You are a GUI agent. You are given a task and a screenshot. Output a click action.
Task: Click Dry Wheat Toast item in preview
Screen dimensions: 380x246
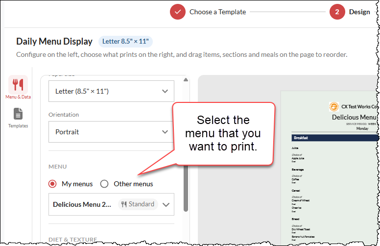coord(301,229)
